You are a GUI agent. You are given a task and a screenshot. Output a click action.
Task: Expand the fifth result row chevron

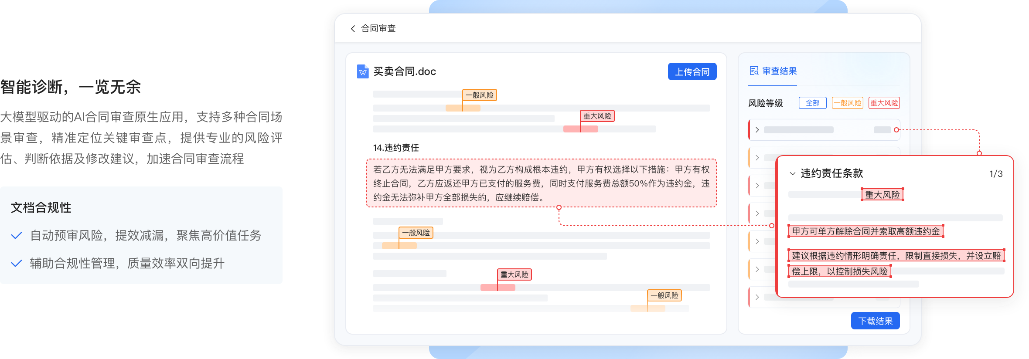point(757,241)
